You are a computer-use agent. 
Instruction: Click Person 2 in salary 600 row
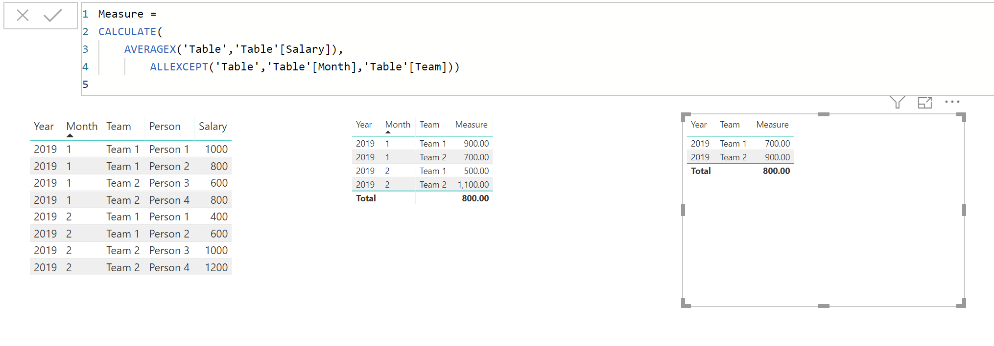[169, 234]
